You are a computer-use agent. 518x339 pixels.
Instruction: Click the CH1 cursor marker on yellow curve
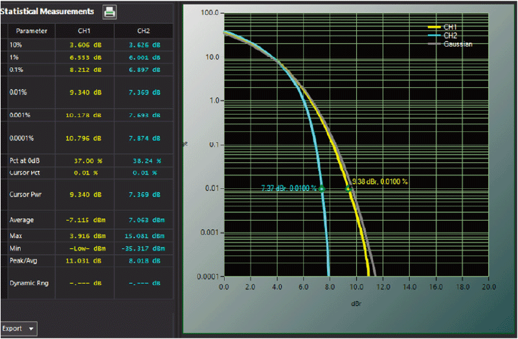(348, 188)
